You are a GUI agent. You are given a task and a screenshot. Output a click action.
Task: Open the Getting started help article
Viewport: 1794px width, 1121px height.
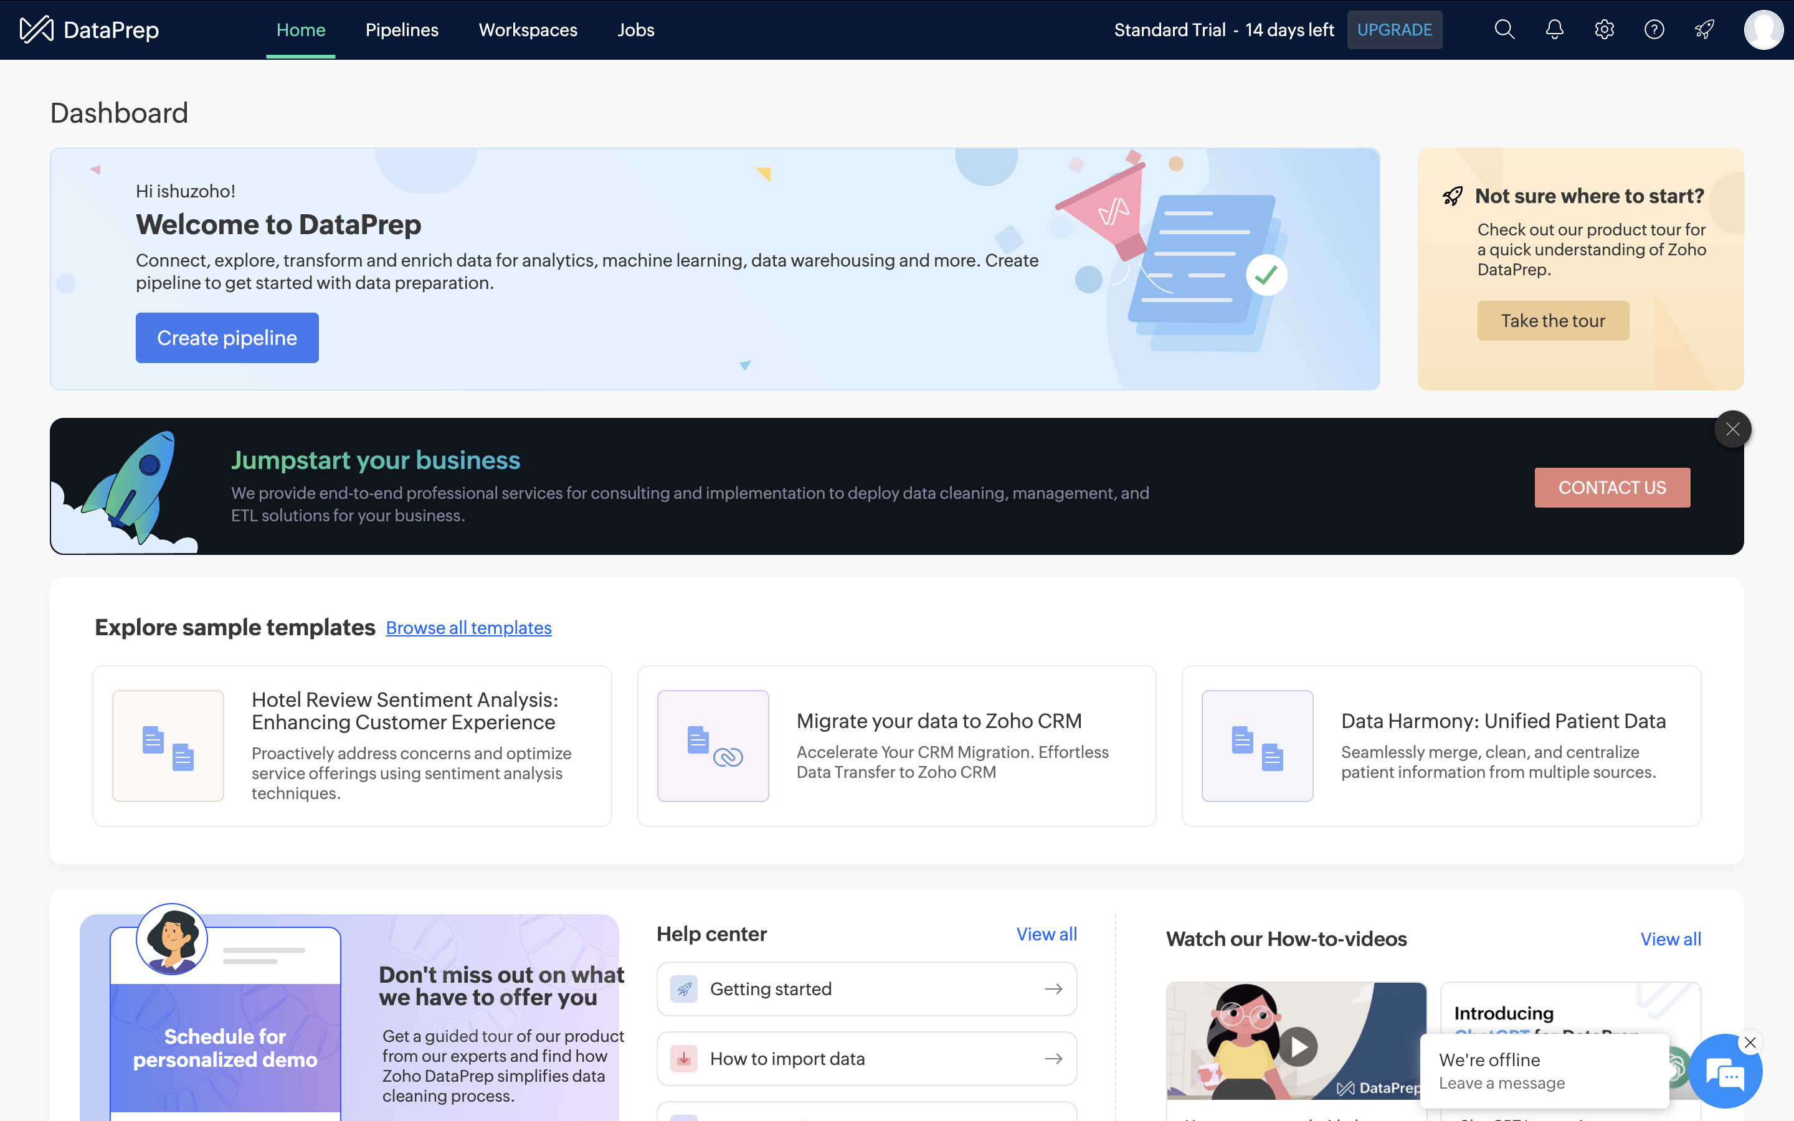coord(866,989)
